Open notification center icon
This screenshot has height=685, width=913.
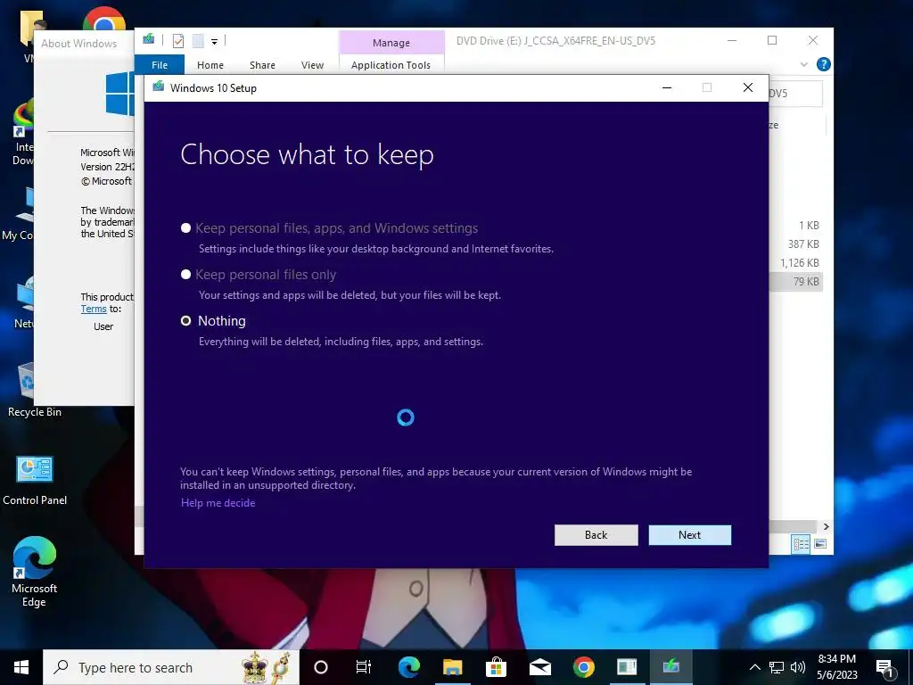pyautogui.click(x=885, y=667)
